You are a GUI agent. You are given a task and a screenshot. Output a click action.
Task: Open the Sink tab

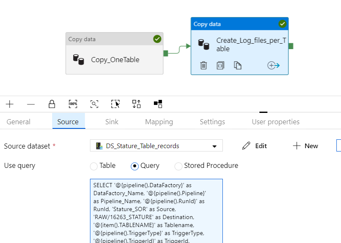(111, 122)
